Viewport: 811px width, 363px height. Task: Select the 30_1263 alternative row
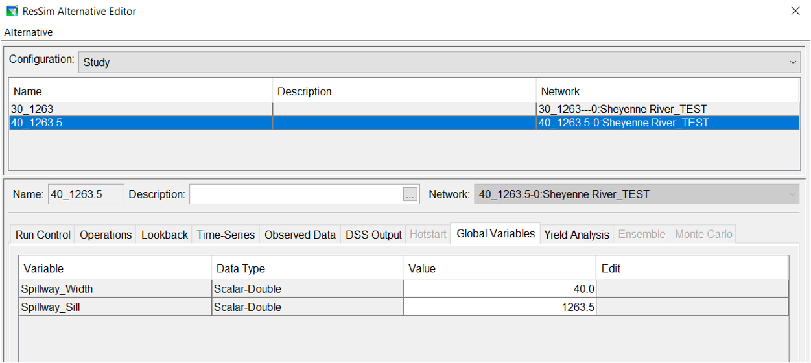(x=140, y=109)
